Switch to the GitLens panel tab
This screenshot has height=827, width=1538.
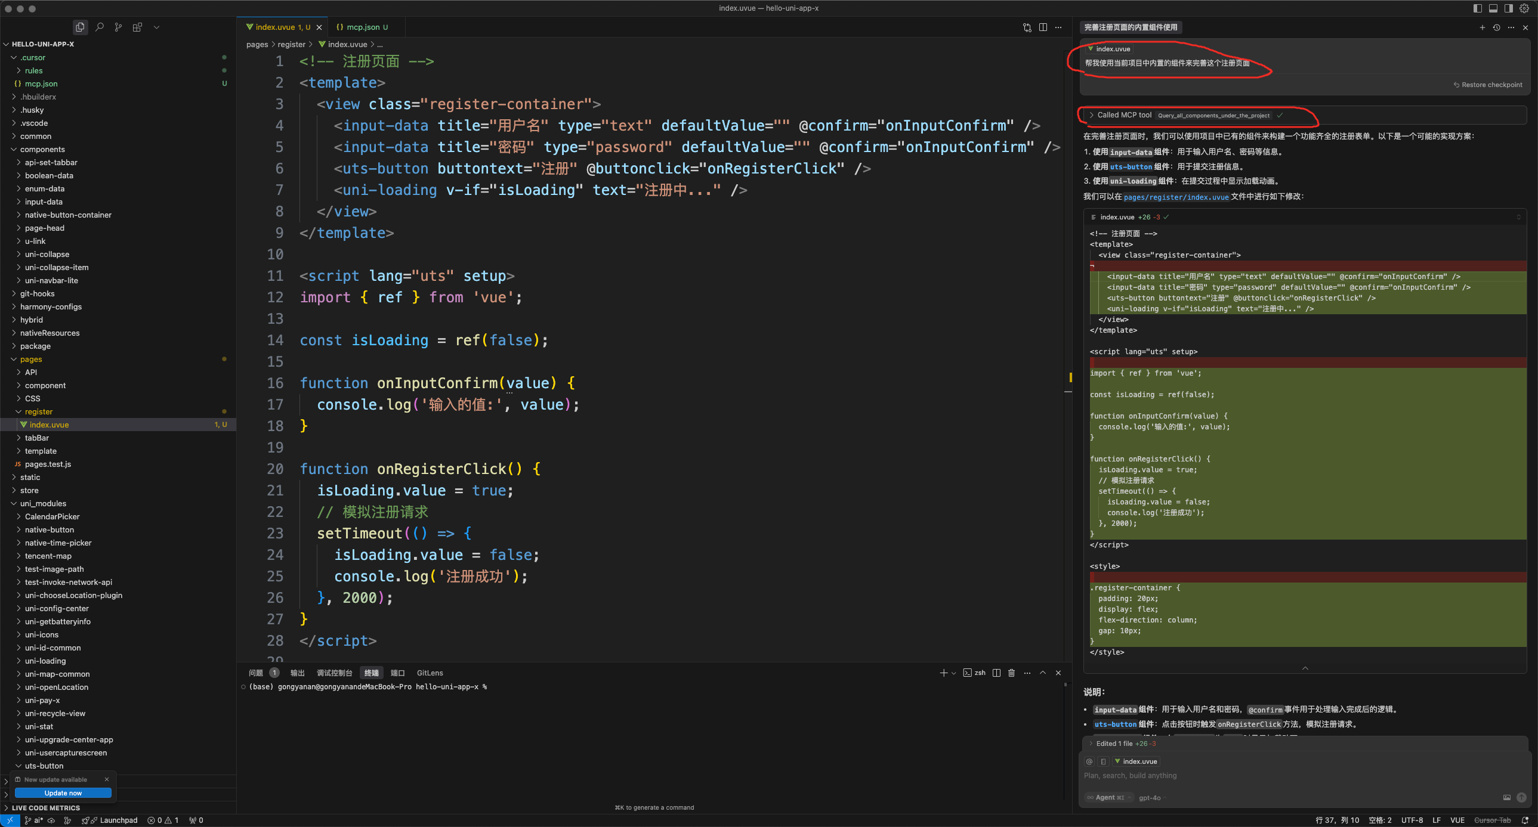(430, 673)
